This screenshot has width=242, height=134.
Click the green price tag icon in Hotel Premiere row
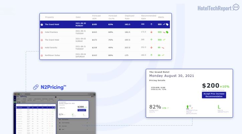tap(167, 32)
